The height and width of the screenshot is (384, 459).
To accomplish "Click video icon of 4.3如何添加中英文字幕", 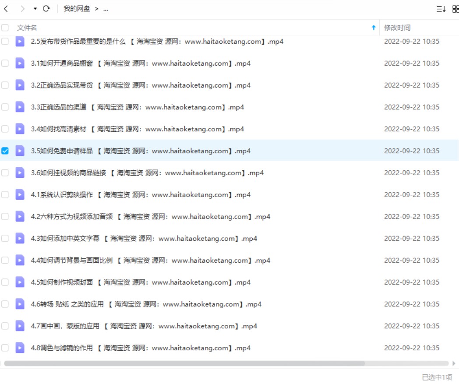I will (x=20, y=239).
